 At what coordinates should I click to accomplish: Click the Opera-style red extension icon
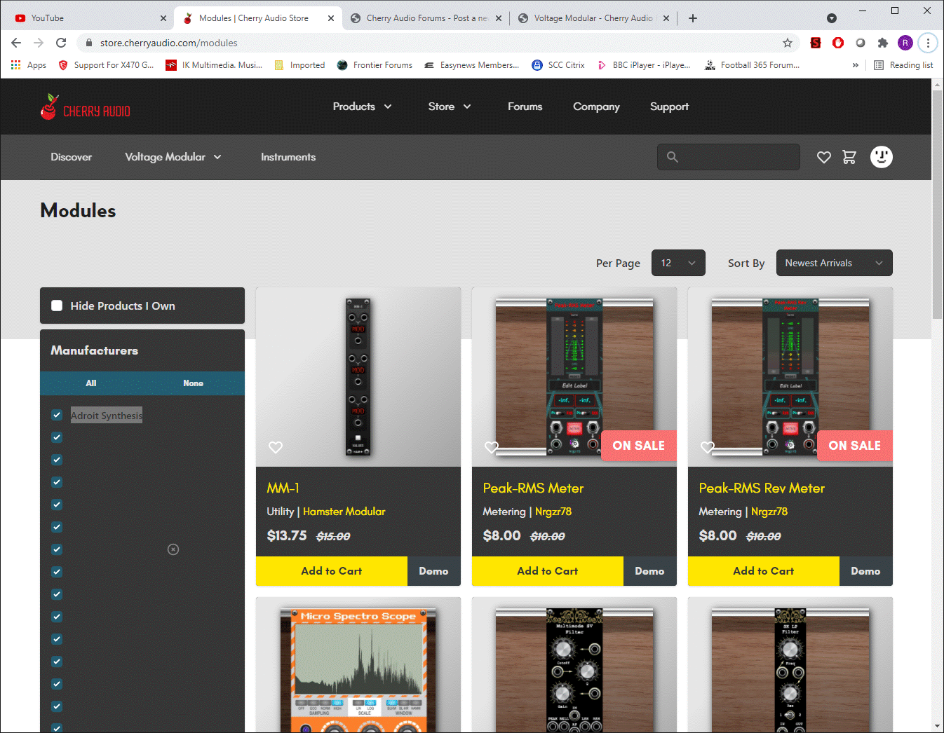click(x=838, y=43)
